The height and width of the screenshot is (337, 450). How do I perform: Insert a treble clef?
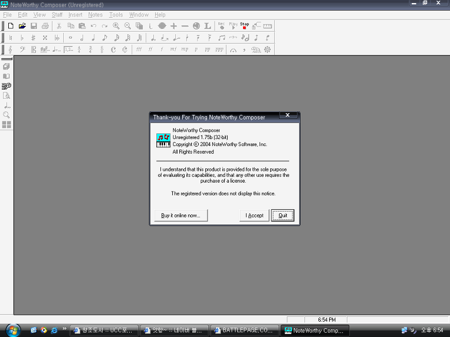coord(11,49)
